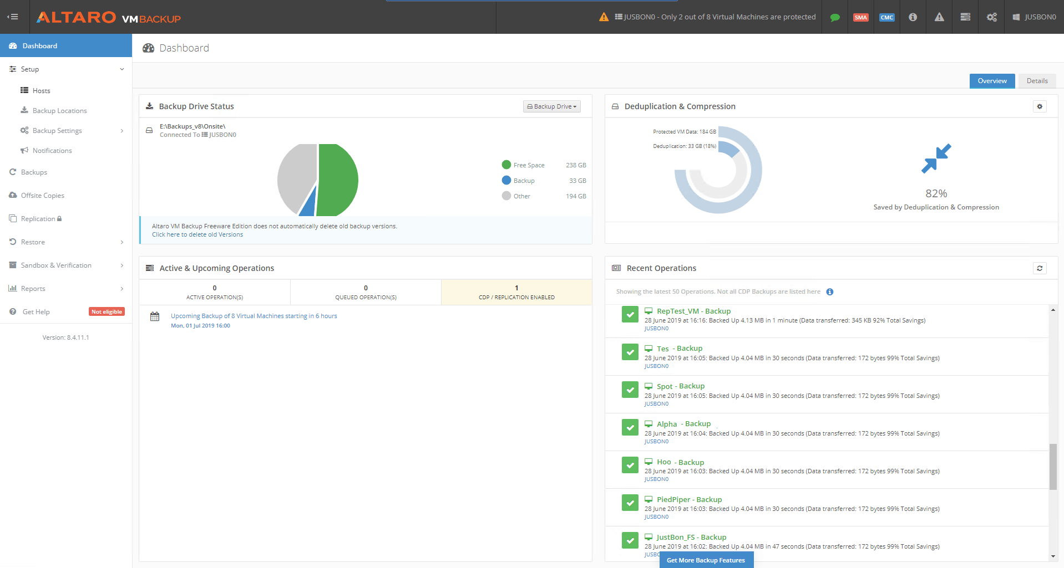1064x568 pixels.
Task: Open the CMC badge icon
Action: click(886, 17)
